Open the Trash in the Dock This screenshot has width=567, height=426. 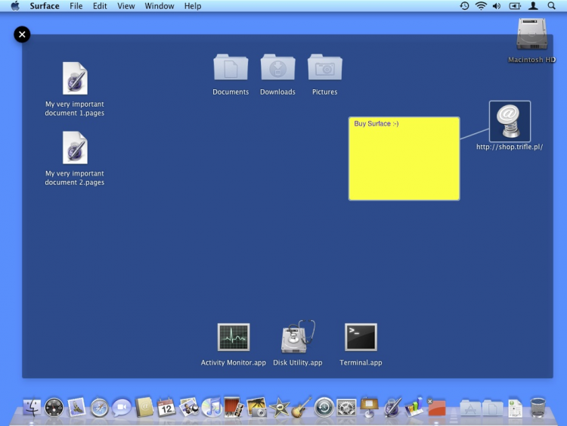tap(538, 408)
